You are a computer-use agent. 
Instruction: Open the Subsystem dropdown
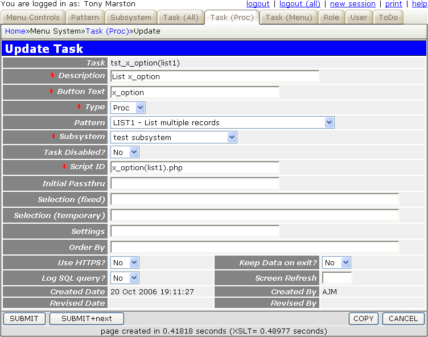[x=174, y=137]
